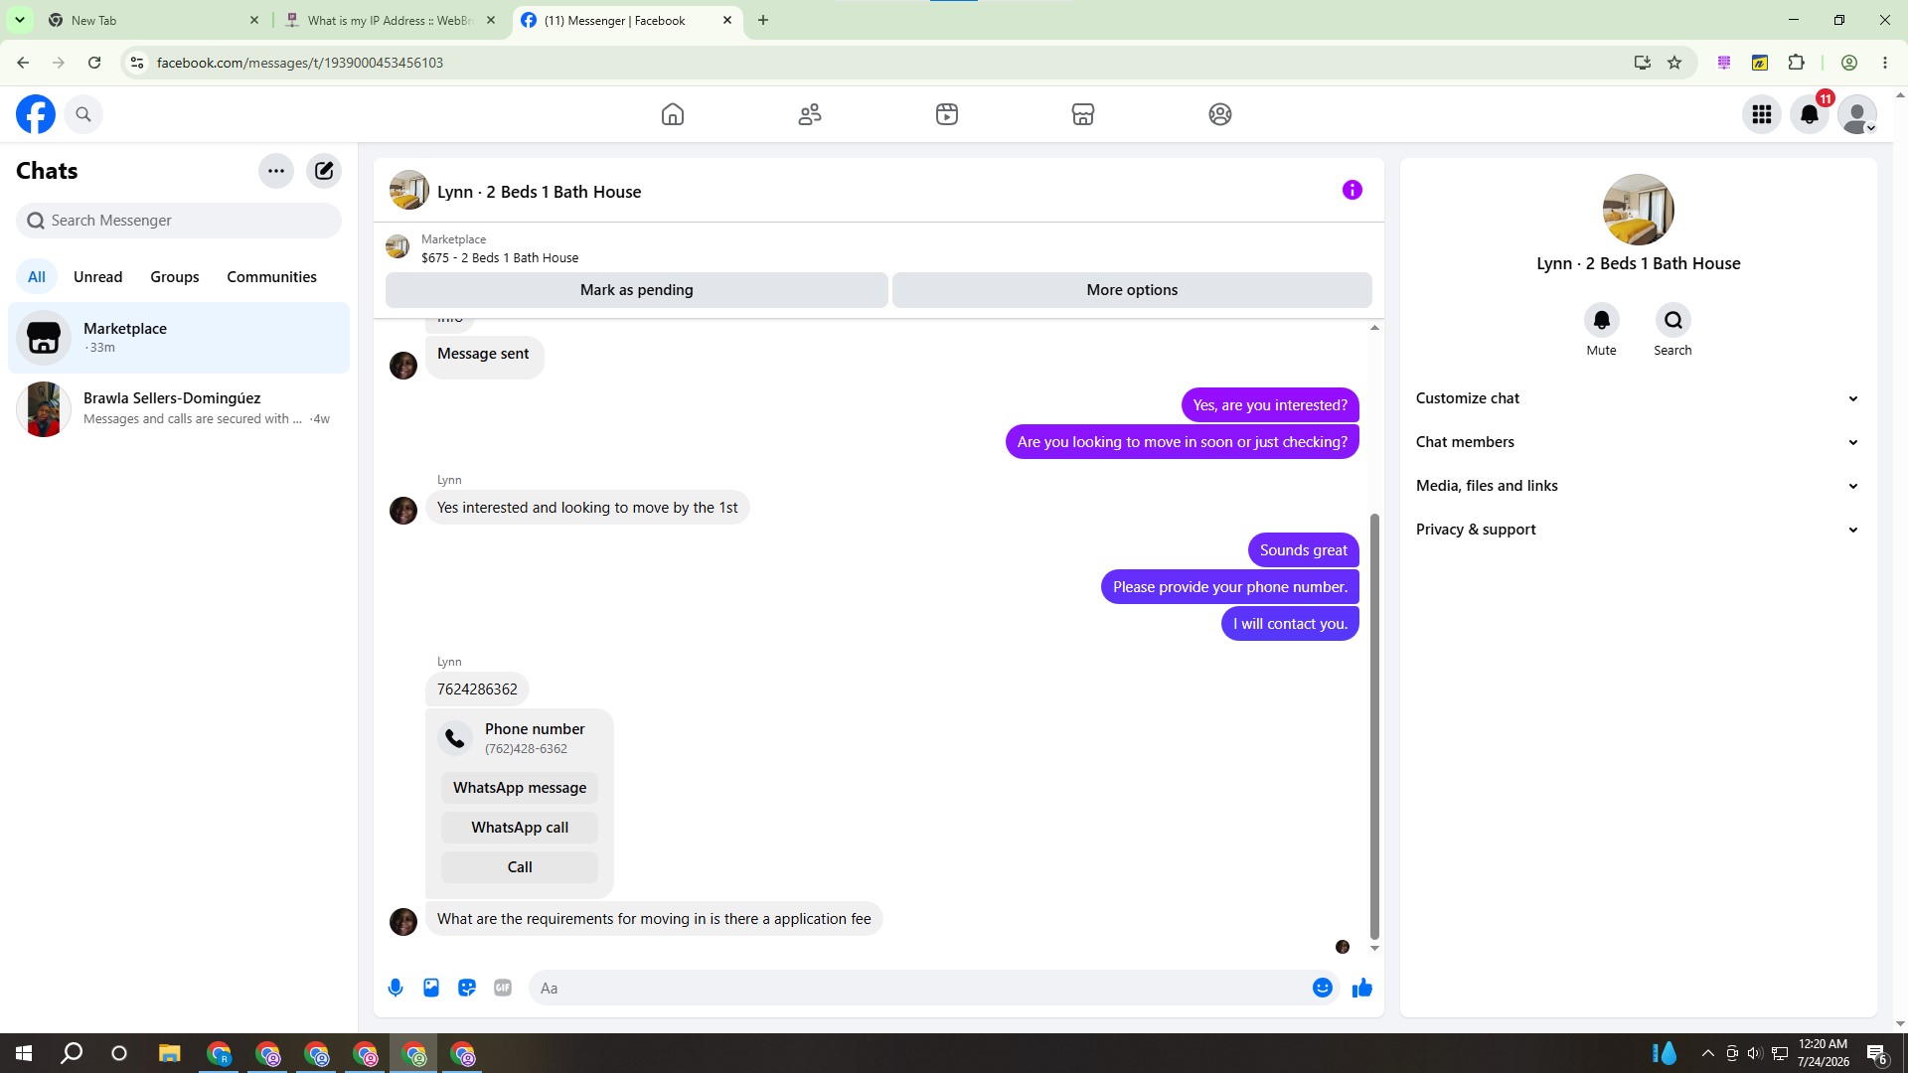Screen dimensions: 1908x1073
Task: Go to the Home feed icon
Action: (x=673, y=114)
